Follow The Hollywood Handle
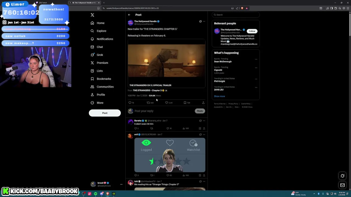 [252, 31]
